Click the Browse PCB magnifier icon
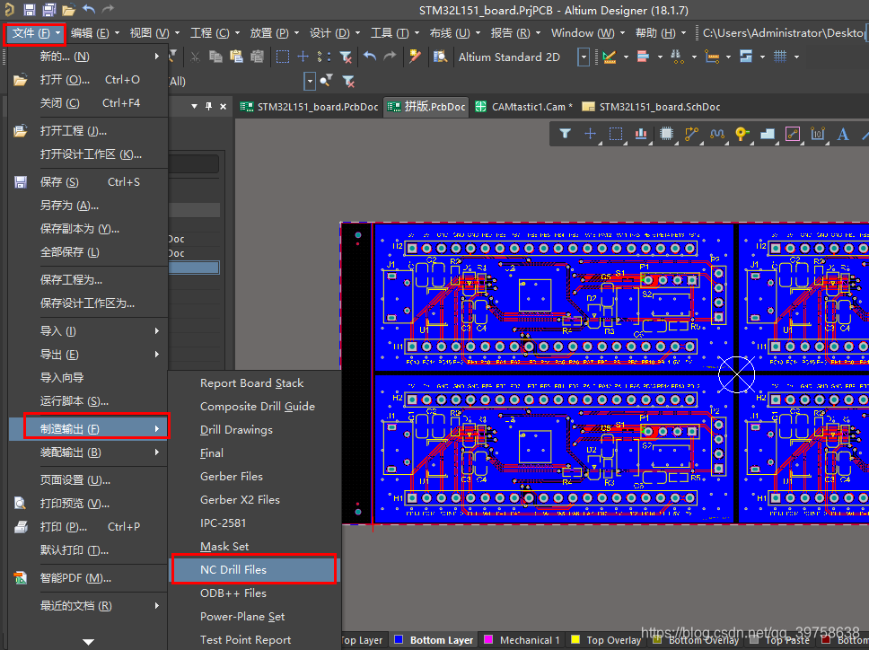The height and width of the screenshot is (650, 869). tap(440, 57)
